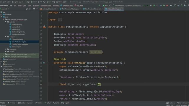Screen dimensions: 189x106
Task: Switch to the NewProductsModel.java tab
Action: click(x=92, y=9)
